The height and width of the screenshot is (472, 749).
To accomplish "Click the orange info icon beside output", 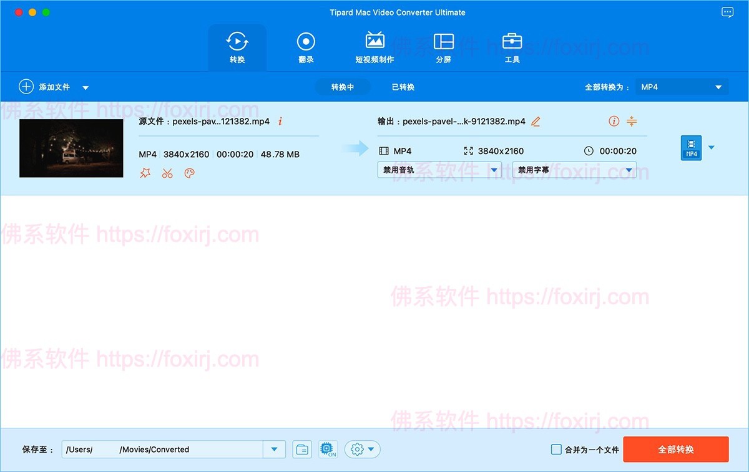I will (x=614, y=121).
